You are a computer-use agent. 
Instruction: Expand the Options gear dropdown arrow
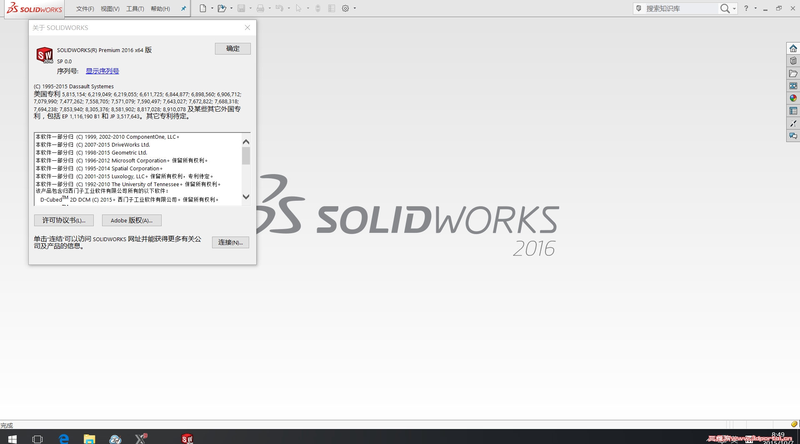coord(355,8)
